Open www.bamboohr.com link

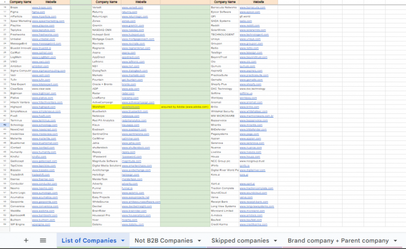click(44, 216)
